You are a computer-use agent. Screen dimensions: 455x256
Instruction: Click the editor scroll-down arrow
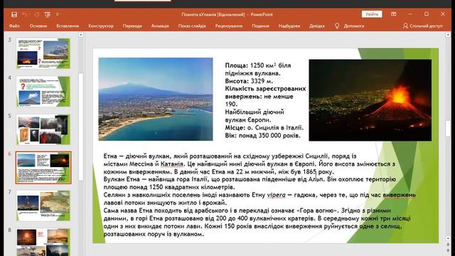click(x=448, y=238)
